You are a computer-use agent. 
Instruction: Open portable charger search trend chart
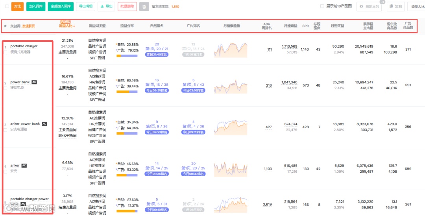click(231, 50)
